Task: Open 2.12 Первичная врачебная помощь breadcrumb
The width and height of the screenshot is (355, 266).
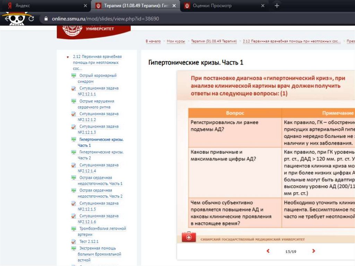Action: [x=292, y=41]
